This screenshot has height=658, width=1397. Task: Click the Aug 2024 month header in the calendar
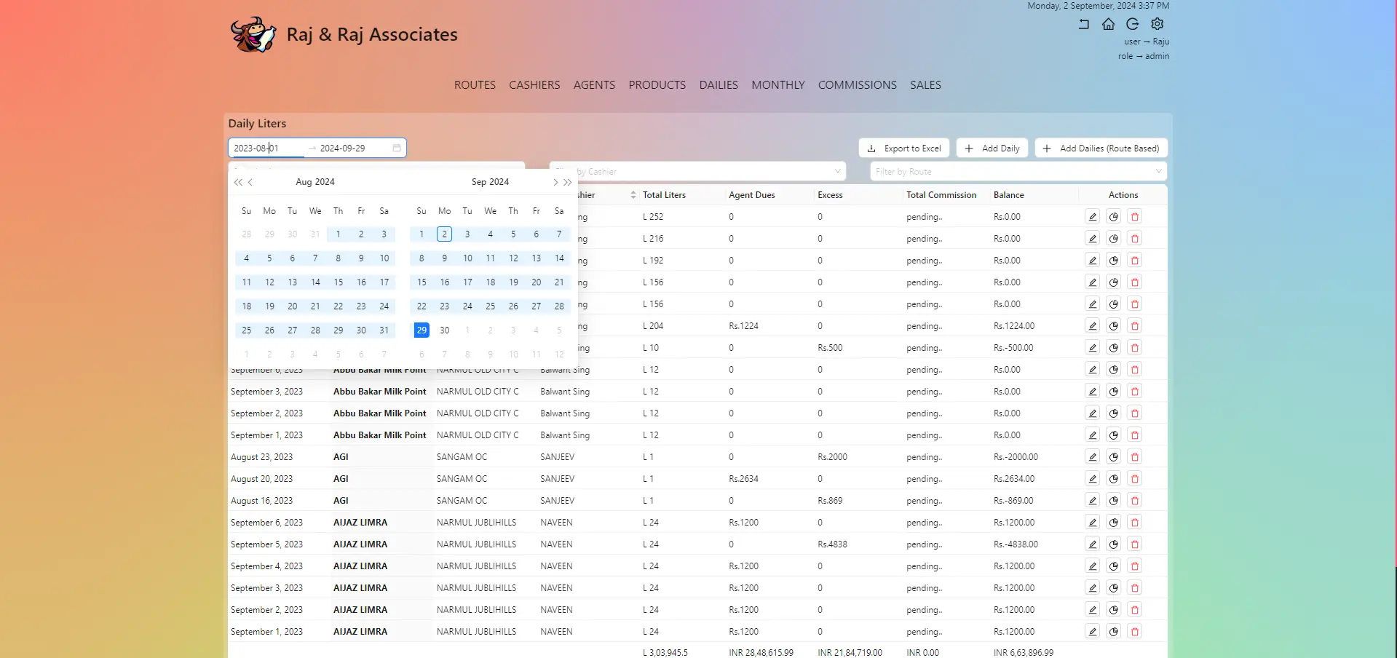coord(315,182)
